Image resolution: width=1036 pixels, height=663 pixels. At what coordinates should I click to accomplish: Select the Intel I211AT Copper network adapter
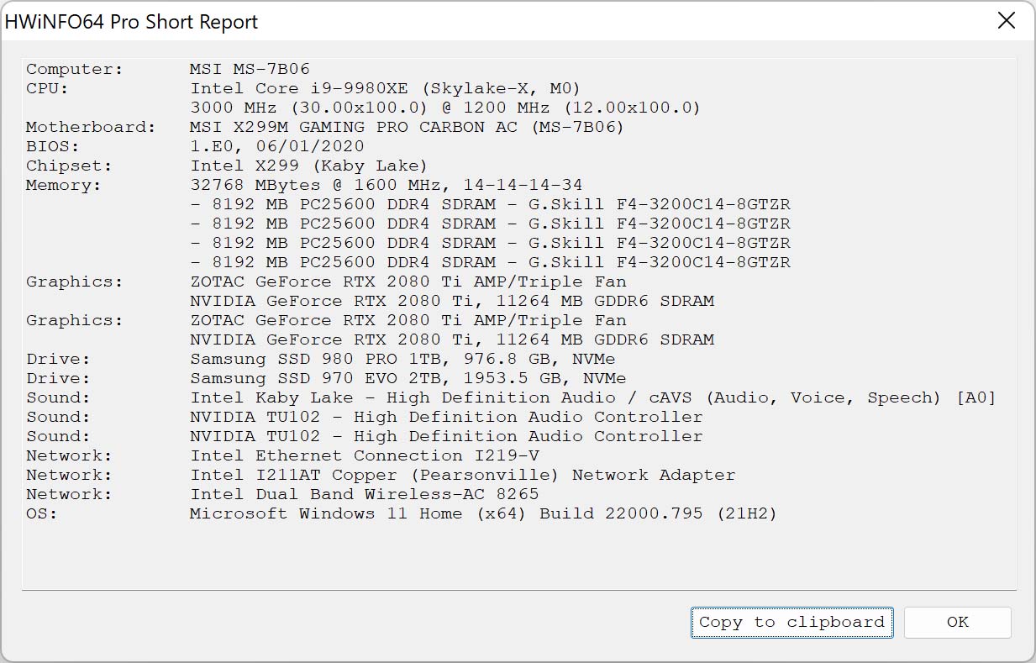tap(462, 476)
